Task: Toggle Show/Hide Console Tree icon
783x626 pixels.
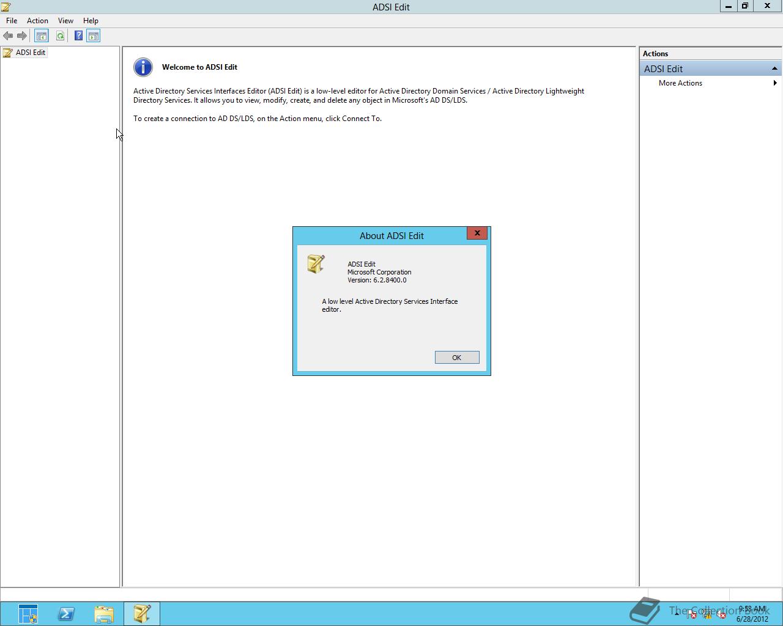Action: tap(42, 36)
